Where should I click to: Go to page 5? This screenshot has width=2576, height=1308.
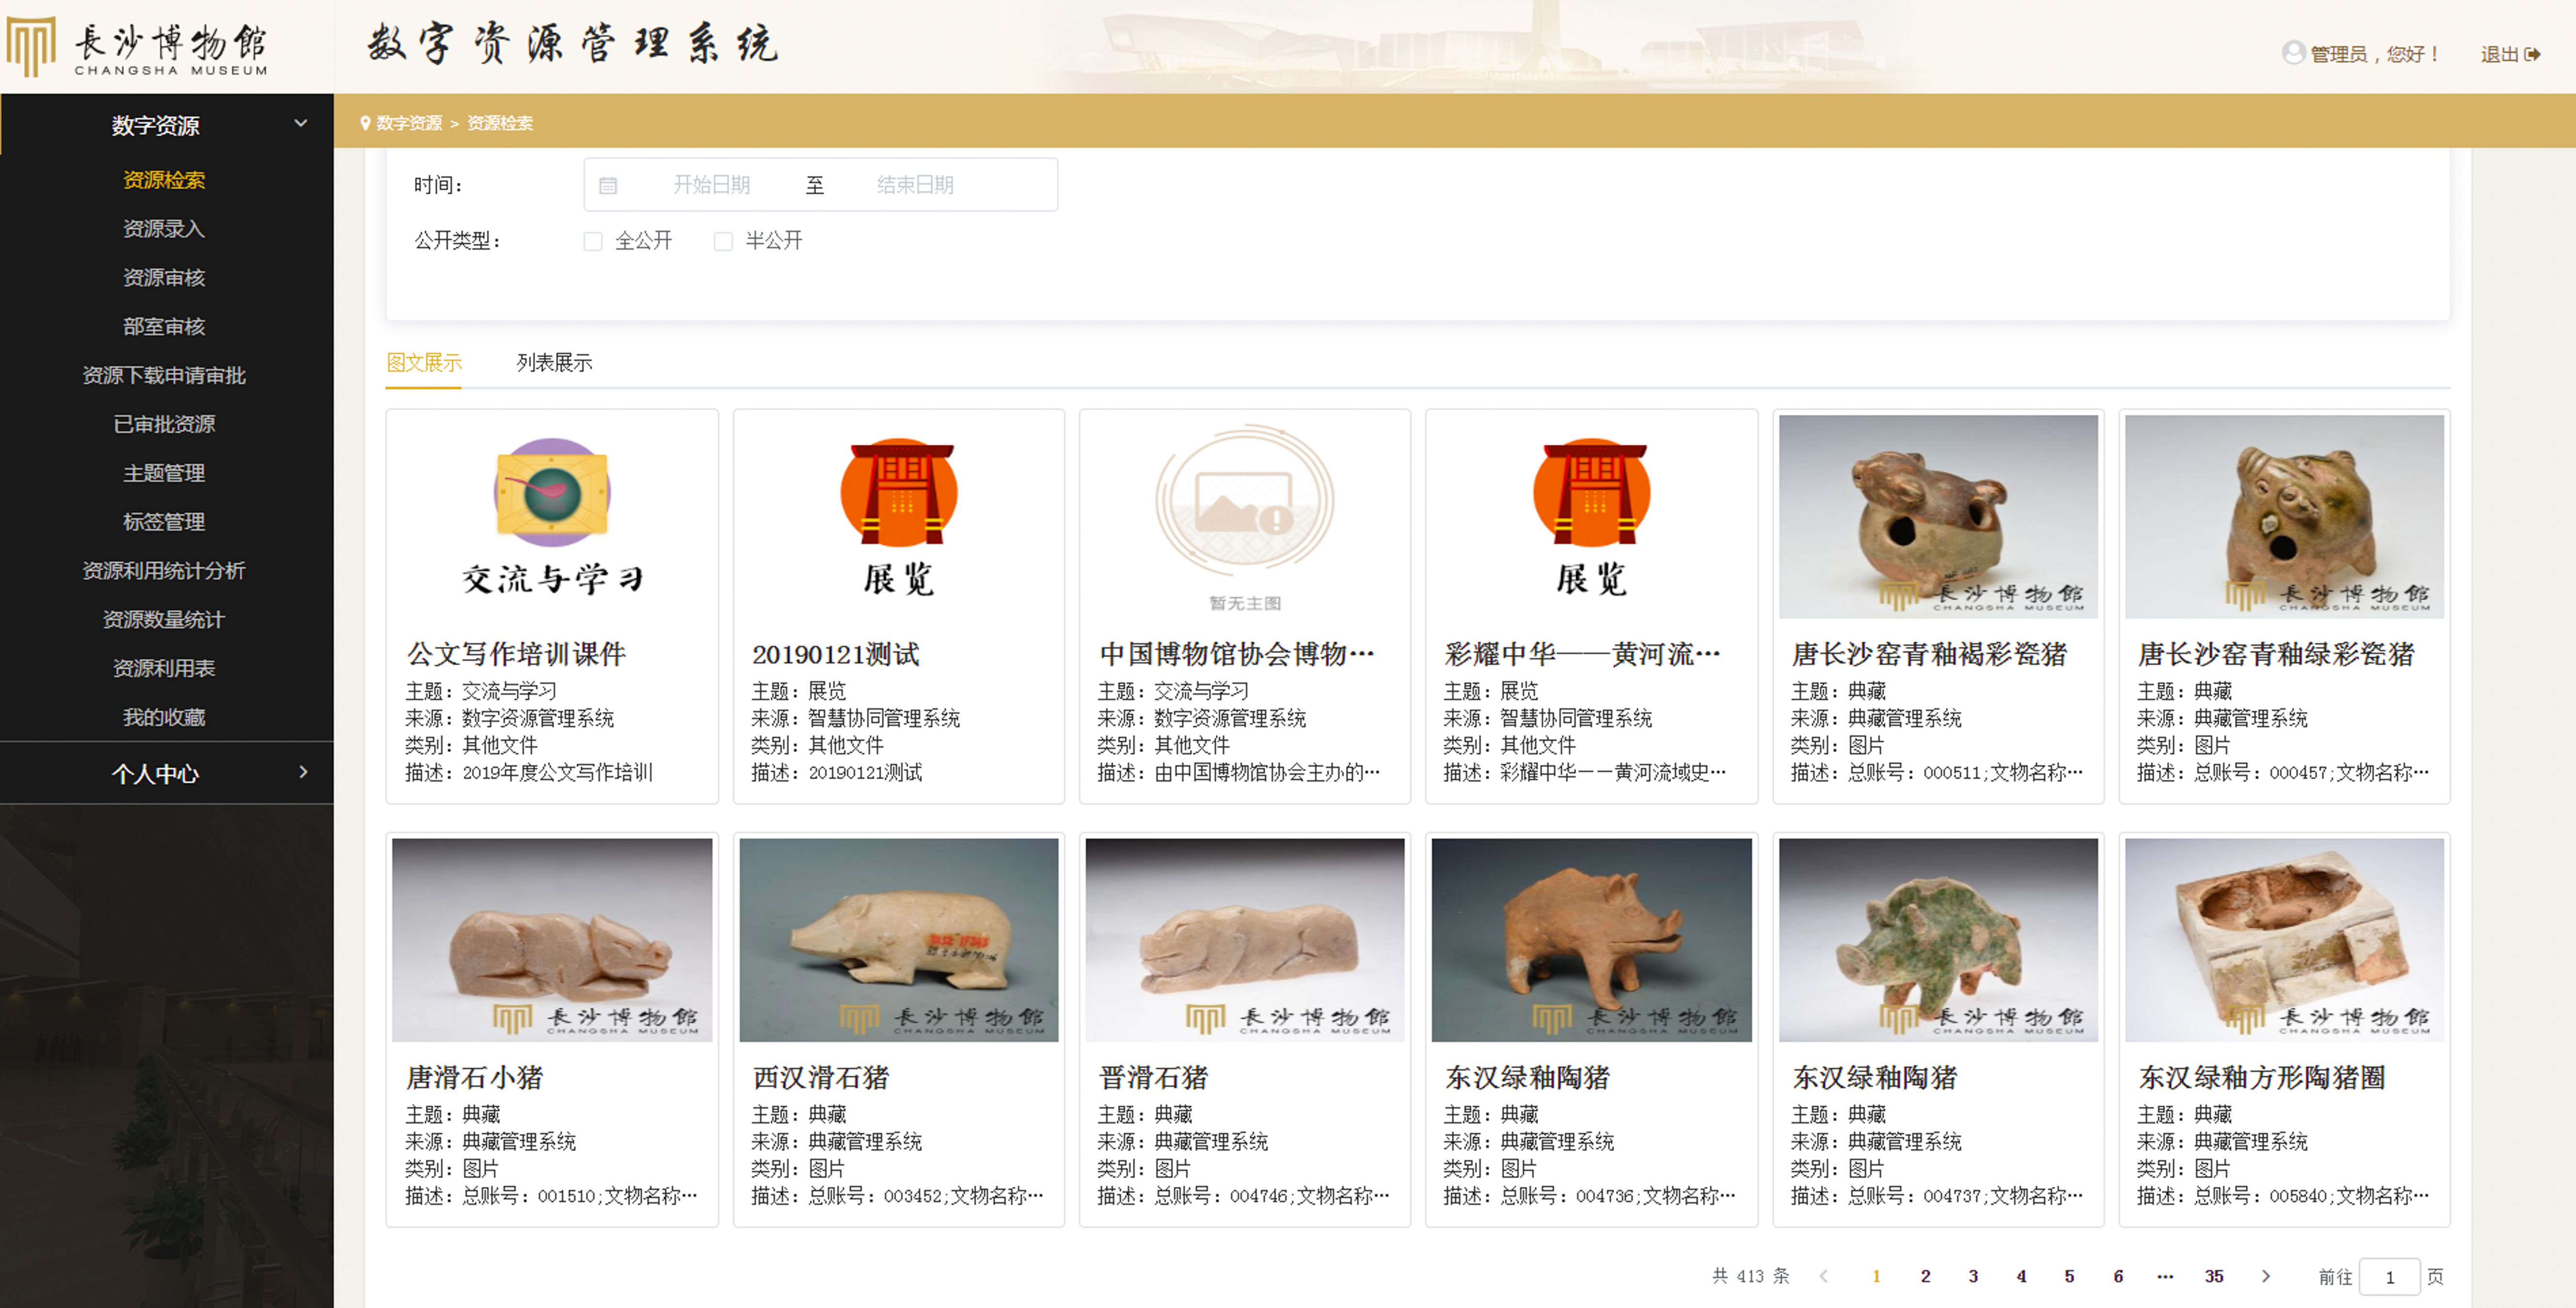click(2069, 1276)
